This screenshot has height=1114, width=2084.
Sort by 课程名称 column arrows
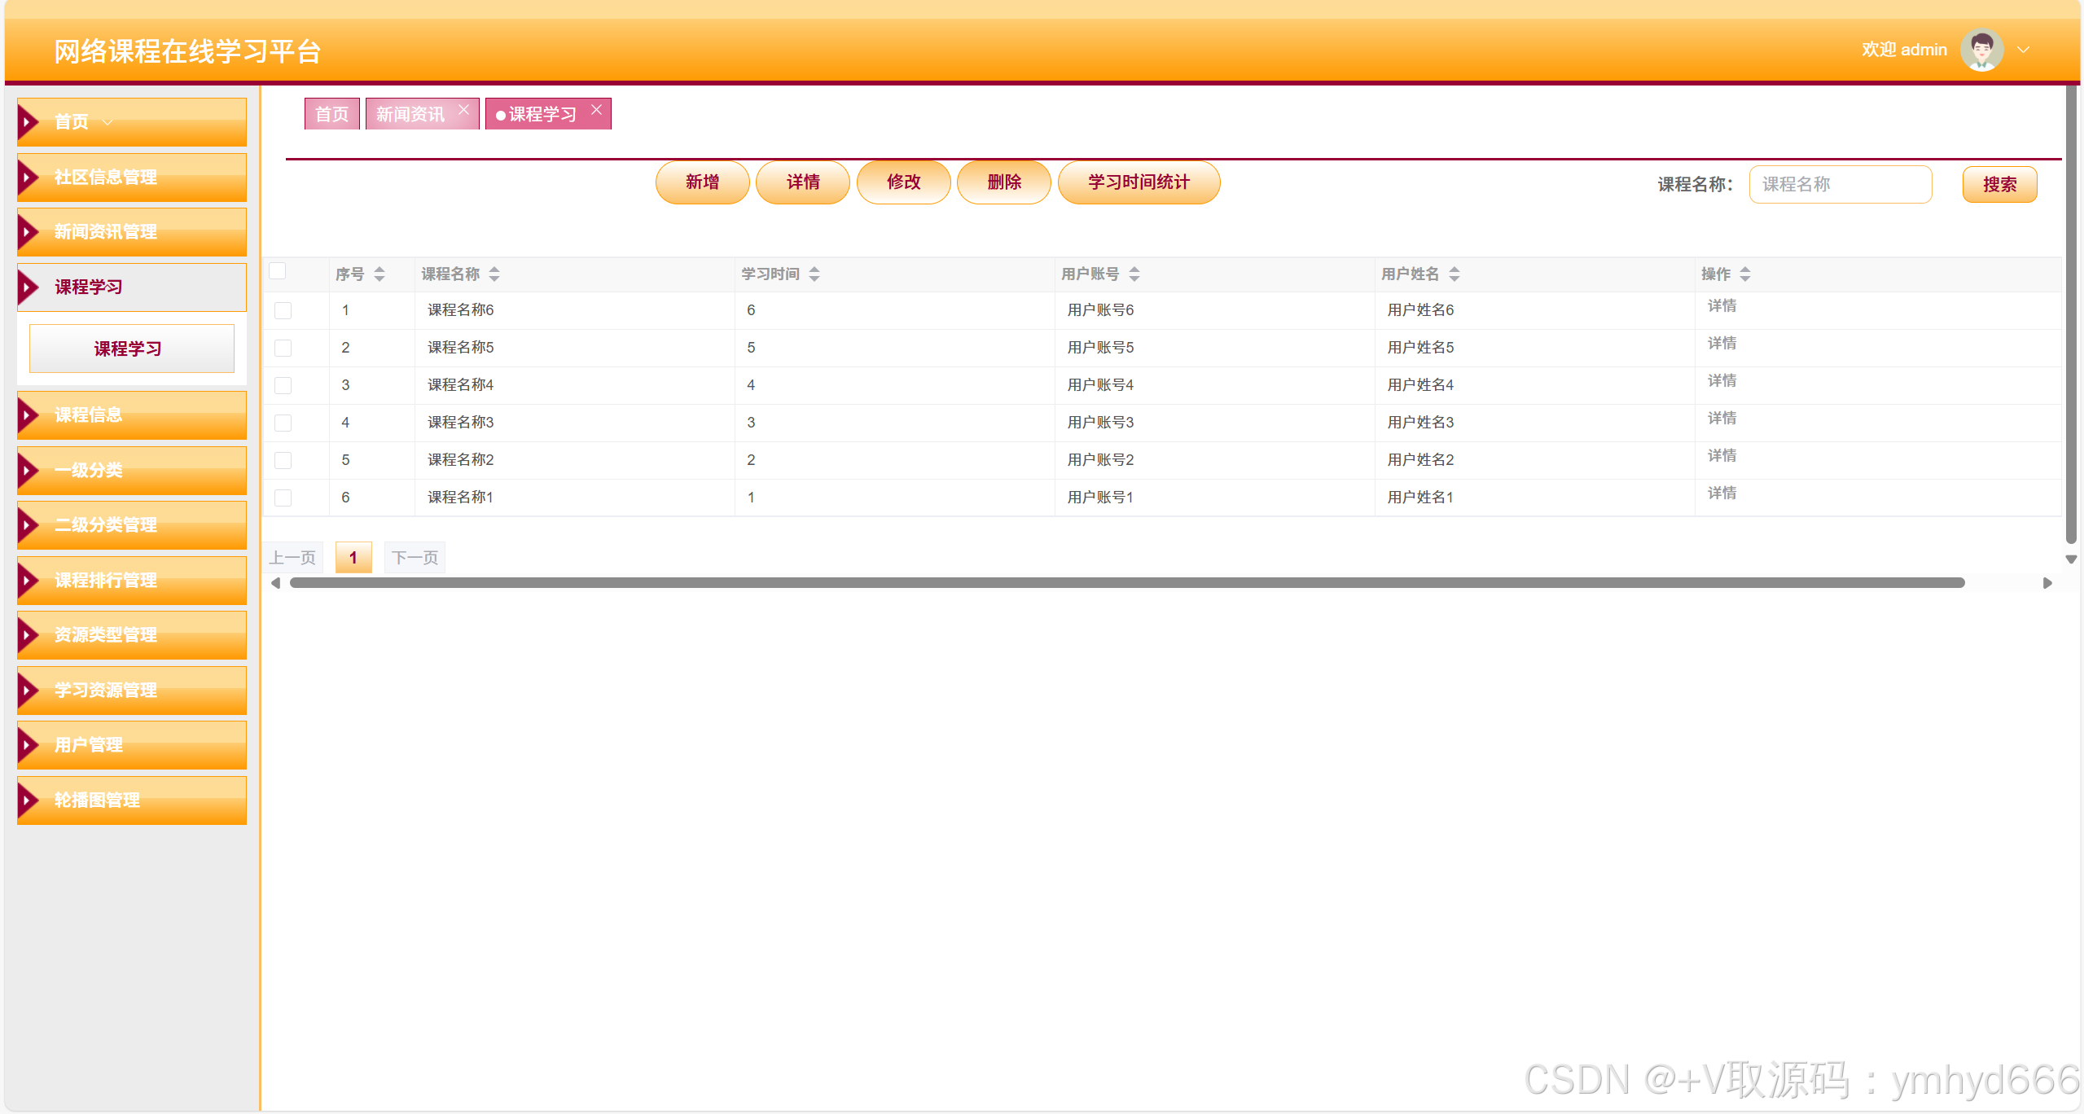tap(494, 274)
